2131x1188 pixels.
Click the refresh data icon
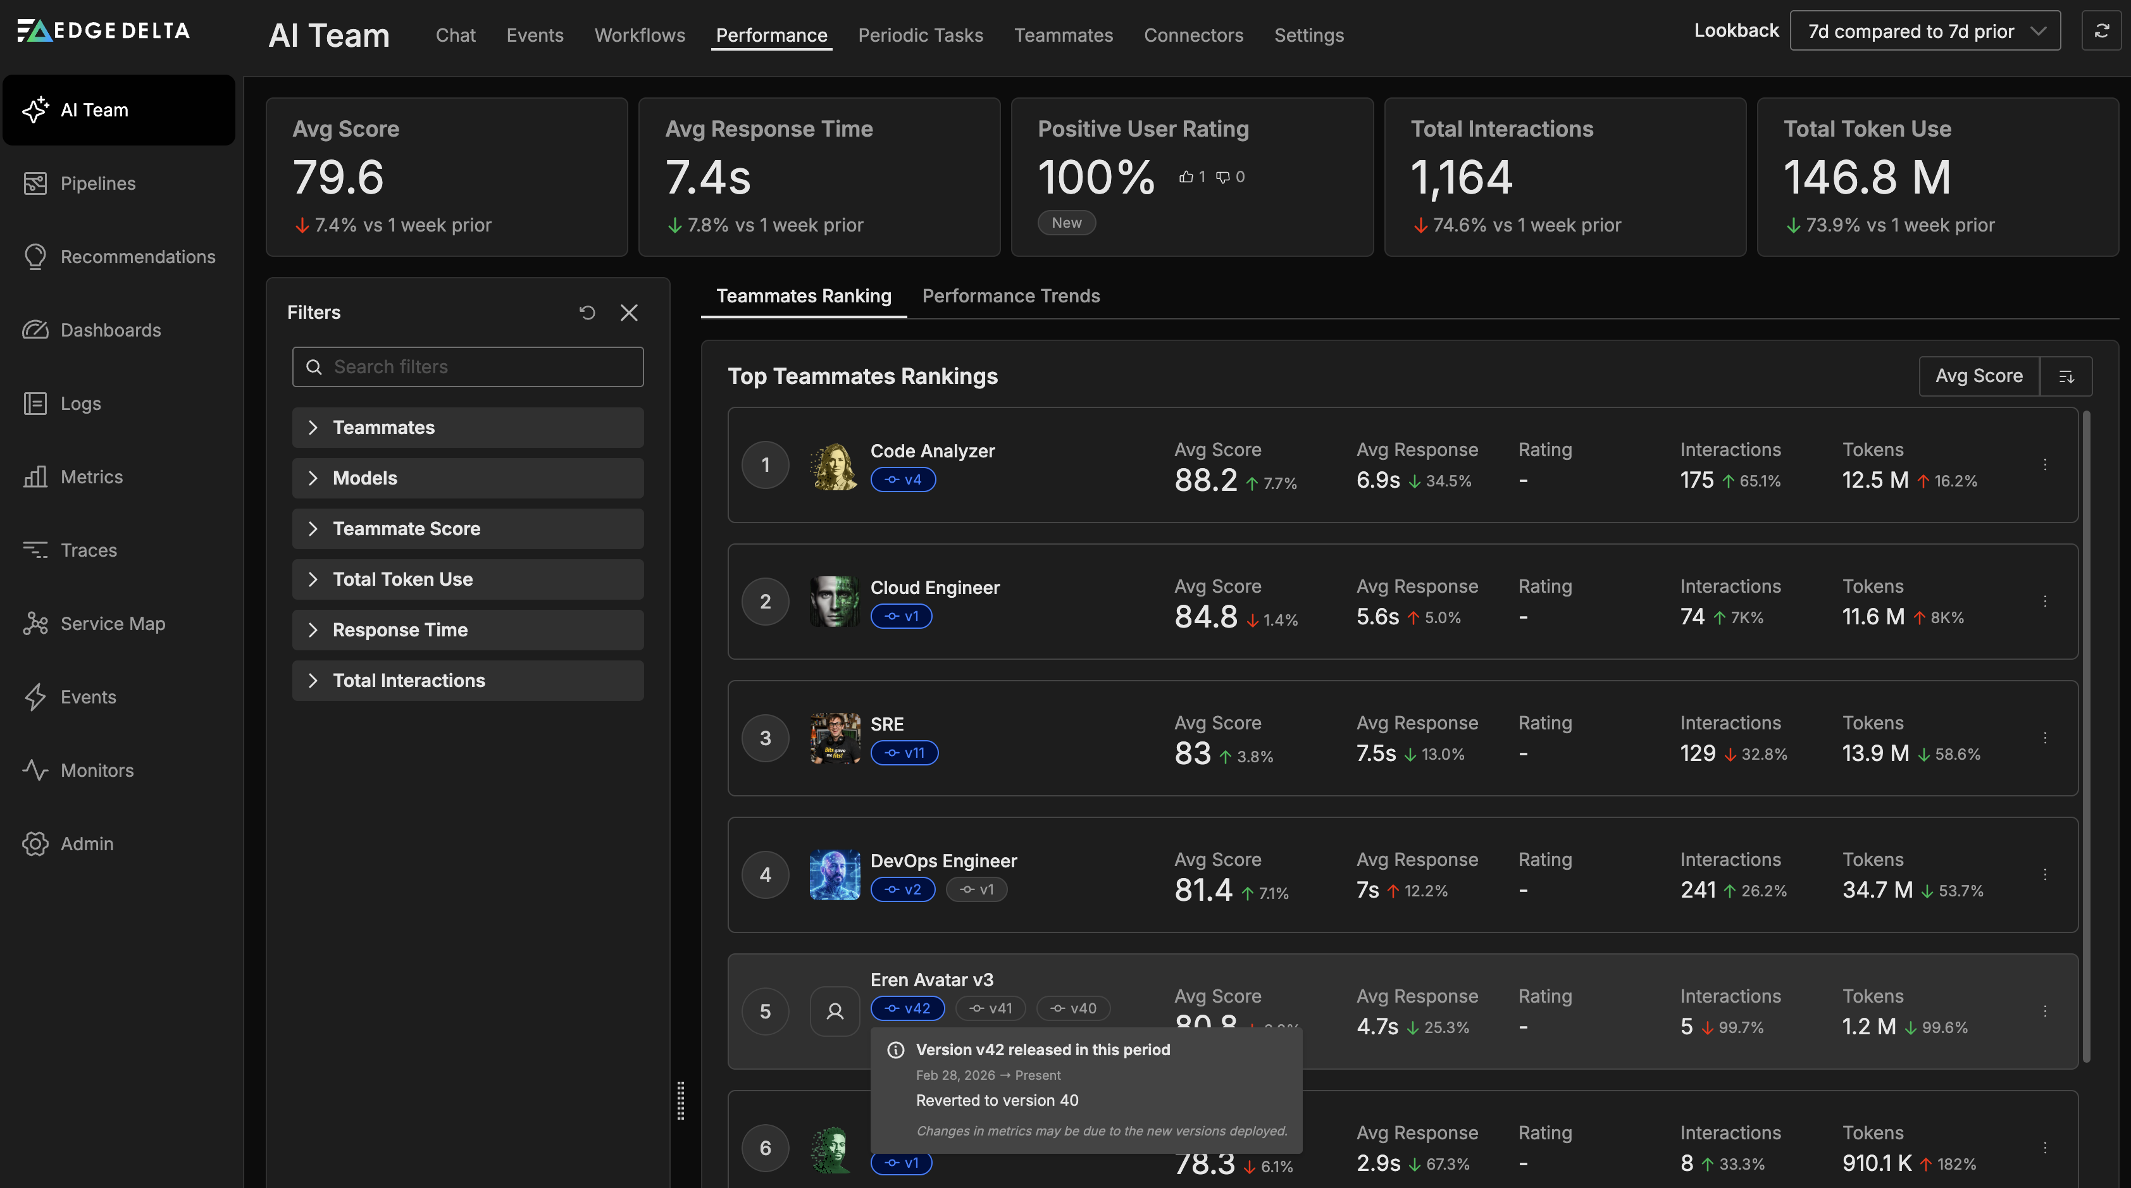click(2101, 30)
